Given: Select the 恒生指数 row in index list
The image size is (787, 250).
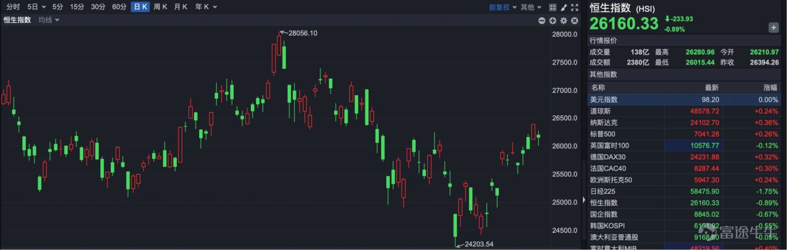Looking at the screenshot, I should point(684,202).
